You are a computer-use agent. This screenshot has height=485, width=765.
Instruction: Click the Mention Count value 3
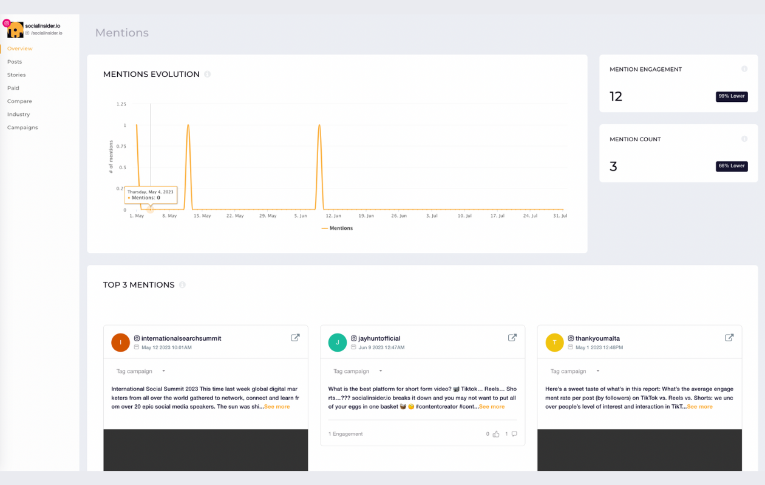click(x=613, y=167)
